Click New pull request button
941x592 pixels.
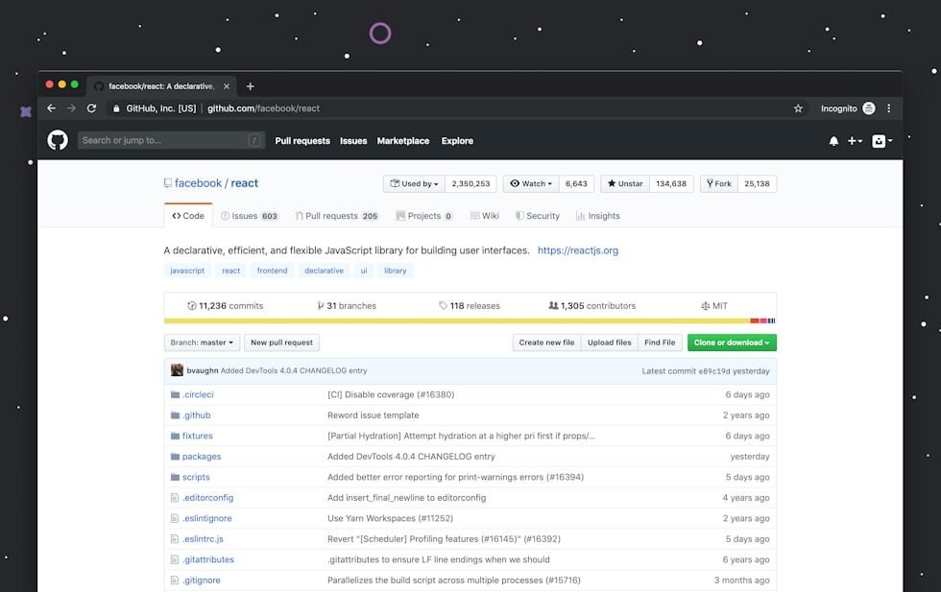click(281, 343)
